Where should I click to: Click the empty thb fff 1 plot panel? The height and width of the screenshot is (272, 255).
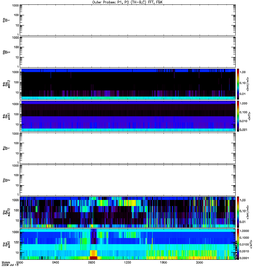coord(128,20)
